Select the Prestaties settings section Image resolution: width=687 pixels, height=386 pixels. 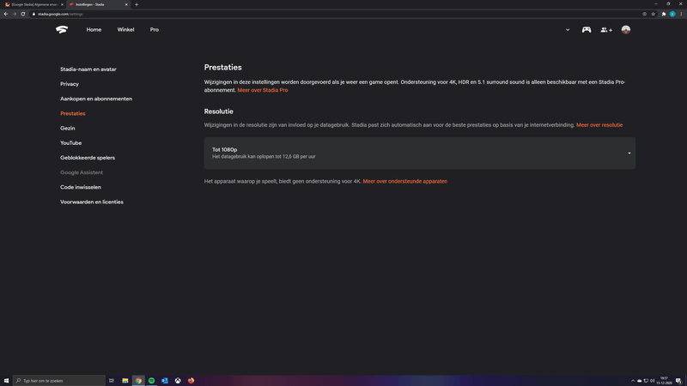73,113
